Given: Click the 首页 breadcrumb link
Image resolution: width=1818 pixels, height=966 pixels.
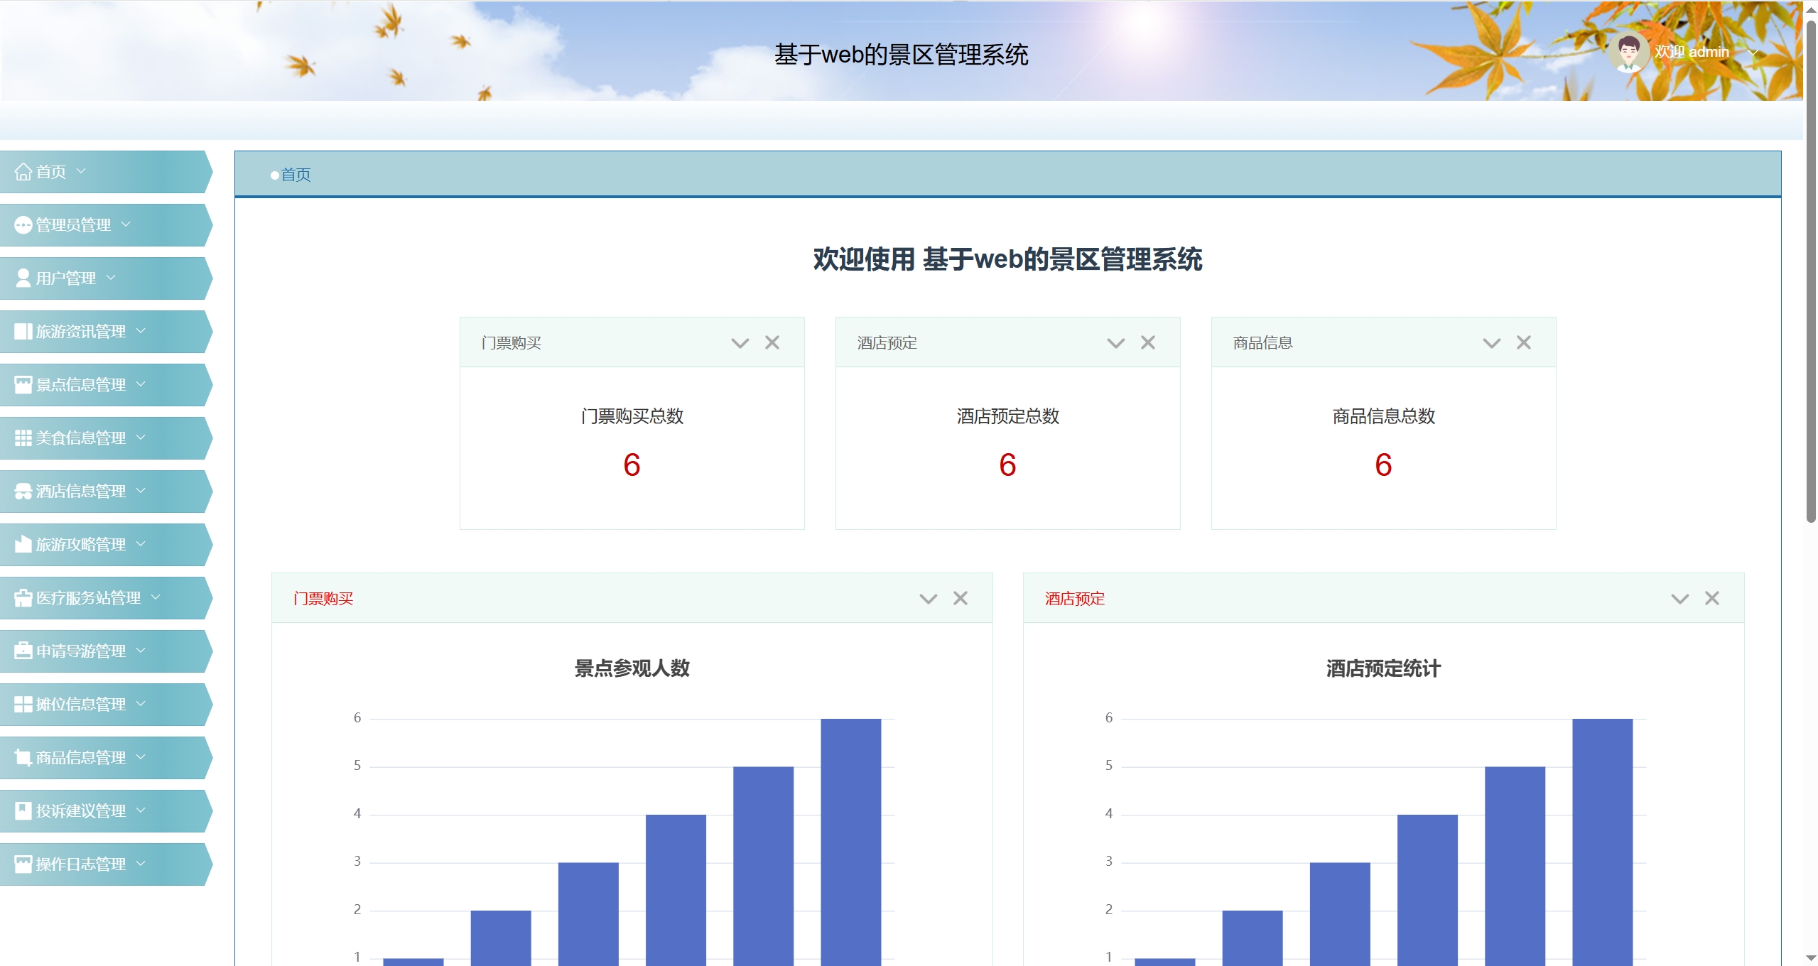Looking at the screenshot, I should tap(296, 175).
